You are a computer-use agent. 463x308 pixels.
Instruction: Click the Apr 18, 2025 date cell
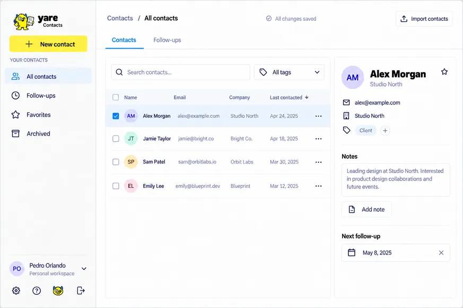[284, 139]
